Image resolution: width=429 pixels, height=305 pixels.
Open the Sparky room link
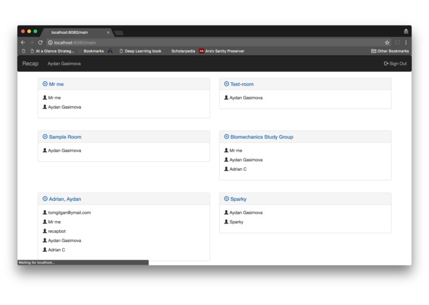(x=238, y=199)
